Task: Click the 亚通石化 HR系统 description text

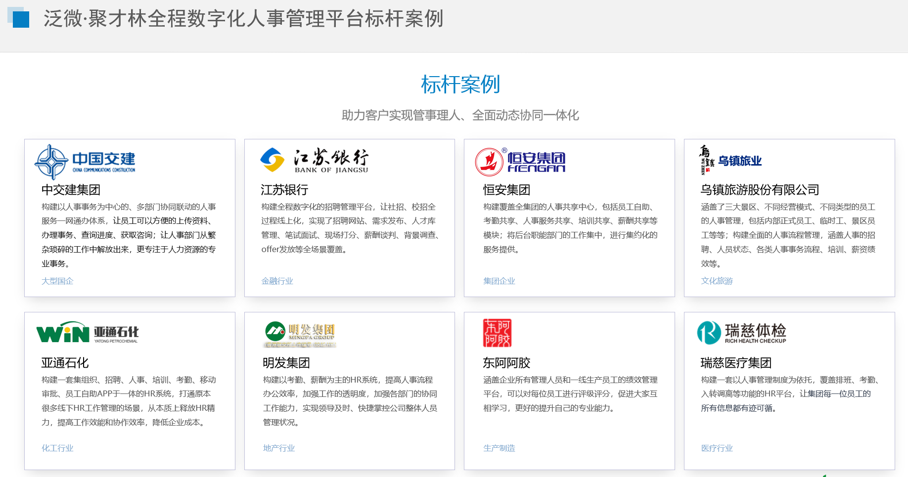Action: (129, 401)
